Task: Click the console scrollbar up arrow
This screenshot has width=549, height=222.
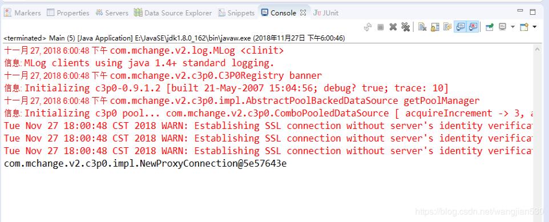Action: pyautogui.click(x=538, y=50)
